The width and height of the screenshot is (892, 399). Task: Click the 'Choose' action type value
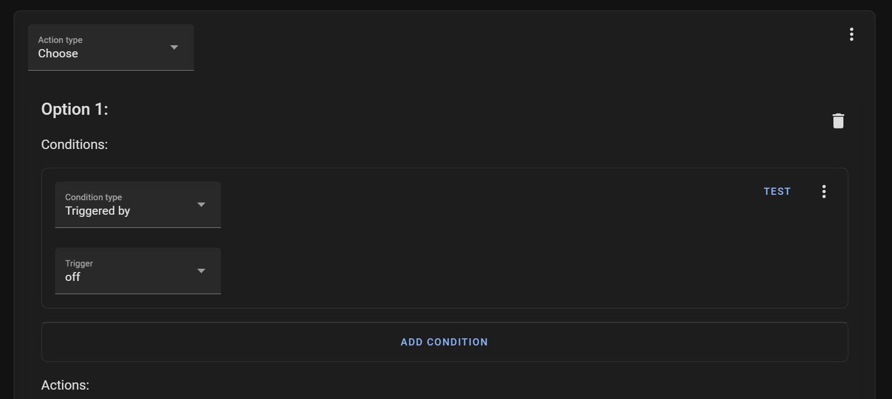click(x=58, y=54)
